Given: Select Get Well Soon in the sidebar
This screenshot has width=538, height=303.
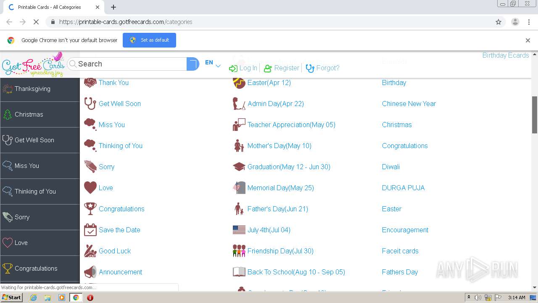Looking at the screenshot, I should [40, 140].
